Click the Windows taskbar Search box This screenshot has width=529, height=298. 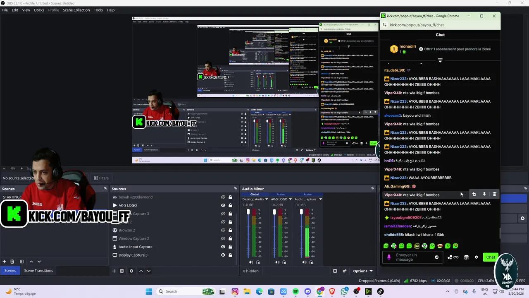tap(185, 291)
